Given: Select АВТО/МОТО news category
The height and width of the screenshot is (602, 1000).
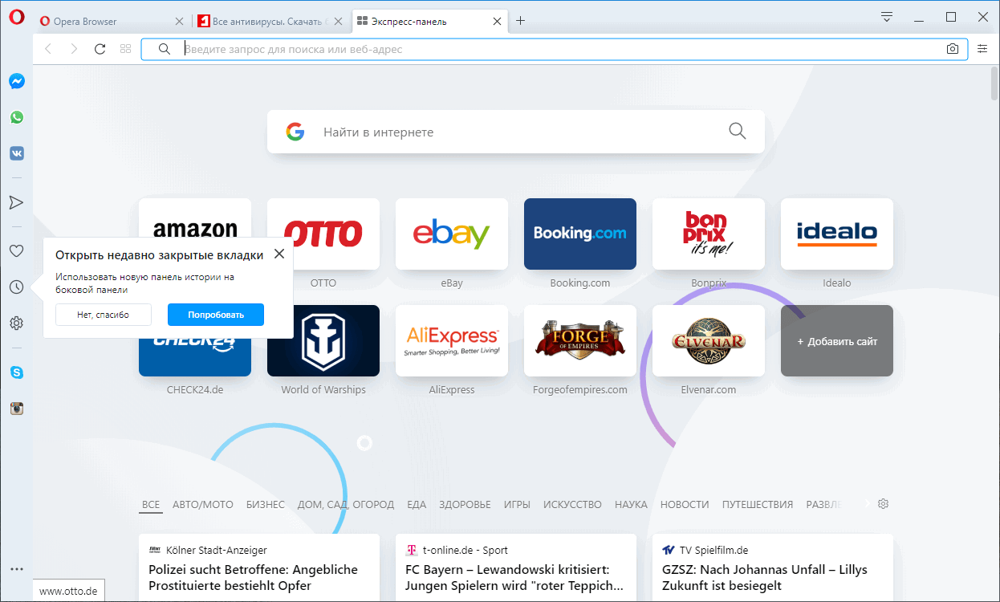Looking at the screenshot, I should coord(203,505).
